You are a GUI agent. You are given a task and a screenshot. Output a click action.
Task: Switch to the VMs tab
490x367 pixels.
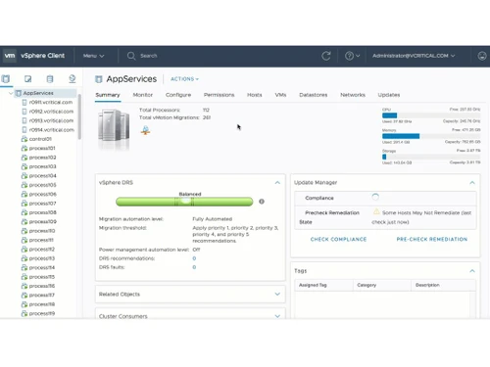click(280, 95)
